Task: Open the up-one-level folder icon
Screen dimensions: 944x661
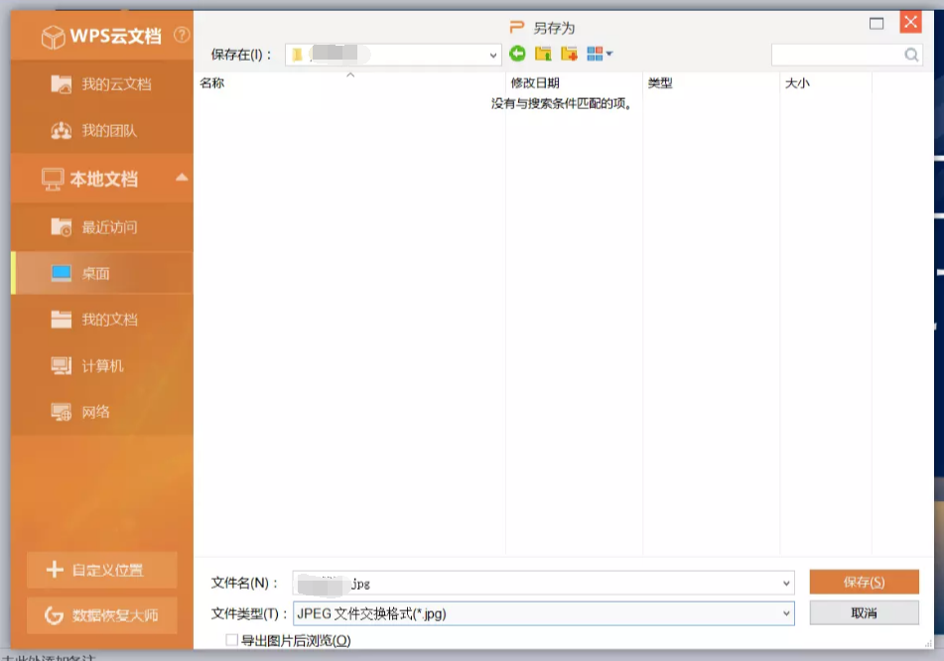Action: (543, 54)
